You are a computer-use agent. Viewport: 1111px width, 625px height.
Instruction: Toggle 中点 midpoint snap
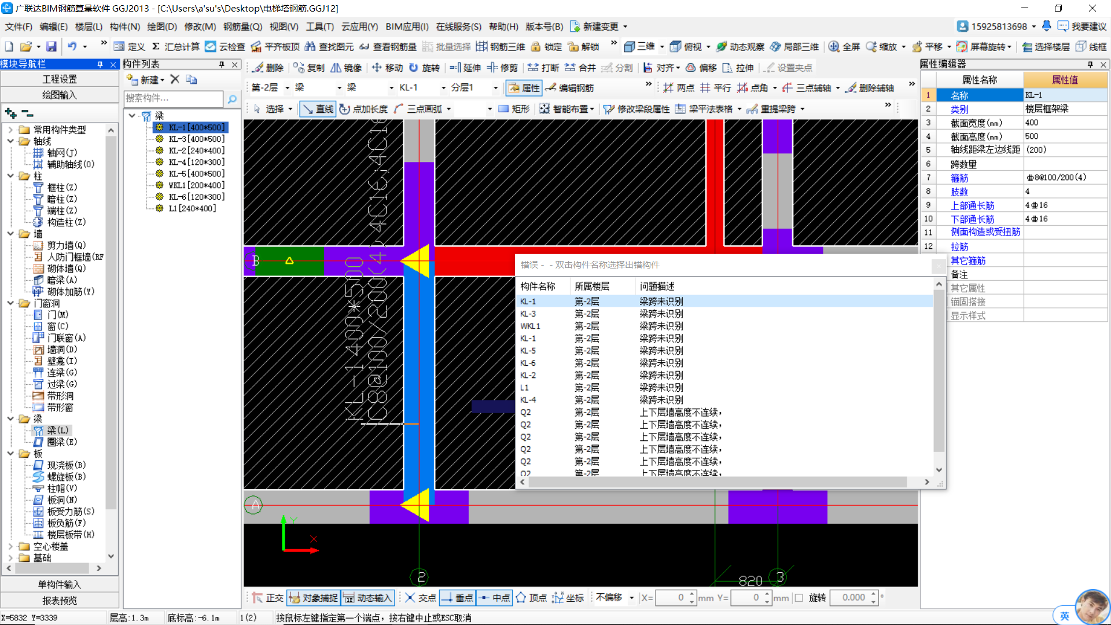pos(494,598)
